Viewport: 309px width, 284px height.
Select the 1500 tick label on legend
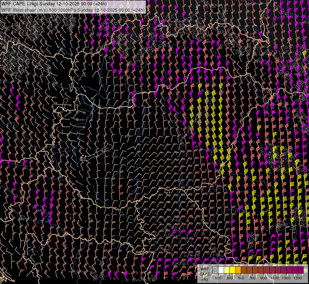click(x=298, y=278)
